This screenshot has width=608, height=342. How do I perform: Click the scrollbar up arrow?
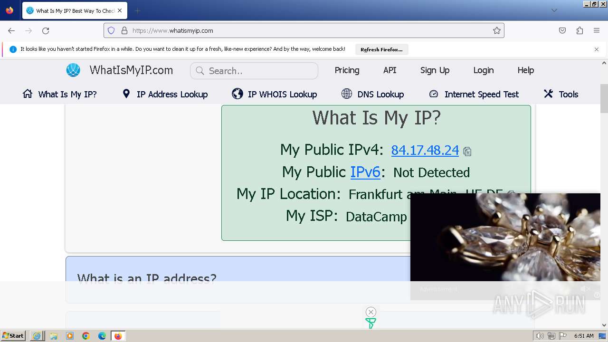tap(604, 63)
